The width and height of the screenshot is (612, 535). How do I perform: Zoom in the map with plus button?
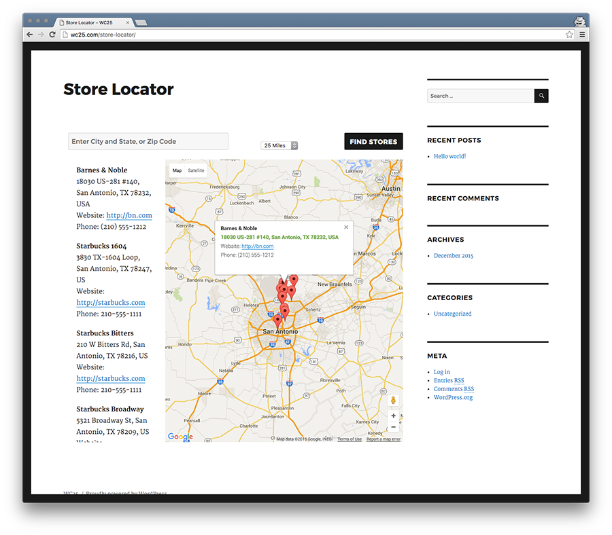(x=394, y=416)
